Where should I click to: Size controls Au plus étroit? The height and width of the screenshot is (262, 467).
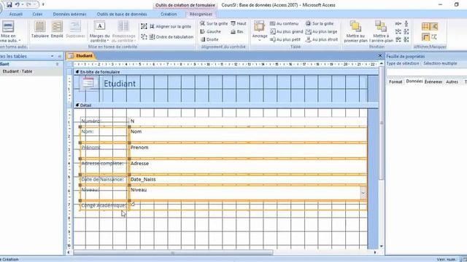322,39
